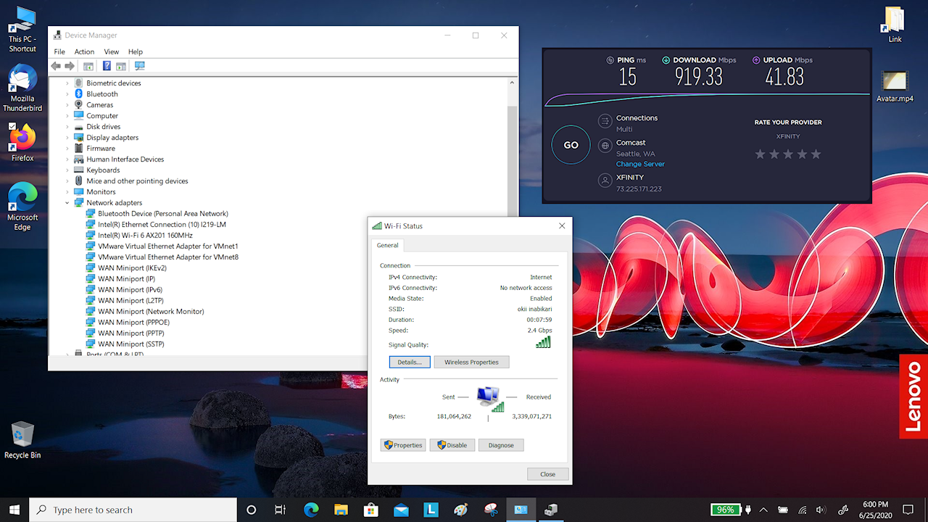Click the Show/Hide Console Tree toolbar icon
928x522 pixels.
[88, 66]
